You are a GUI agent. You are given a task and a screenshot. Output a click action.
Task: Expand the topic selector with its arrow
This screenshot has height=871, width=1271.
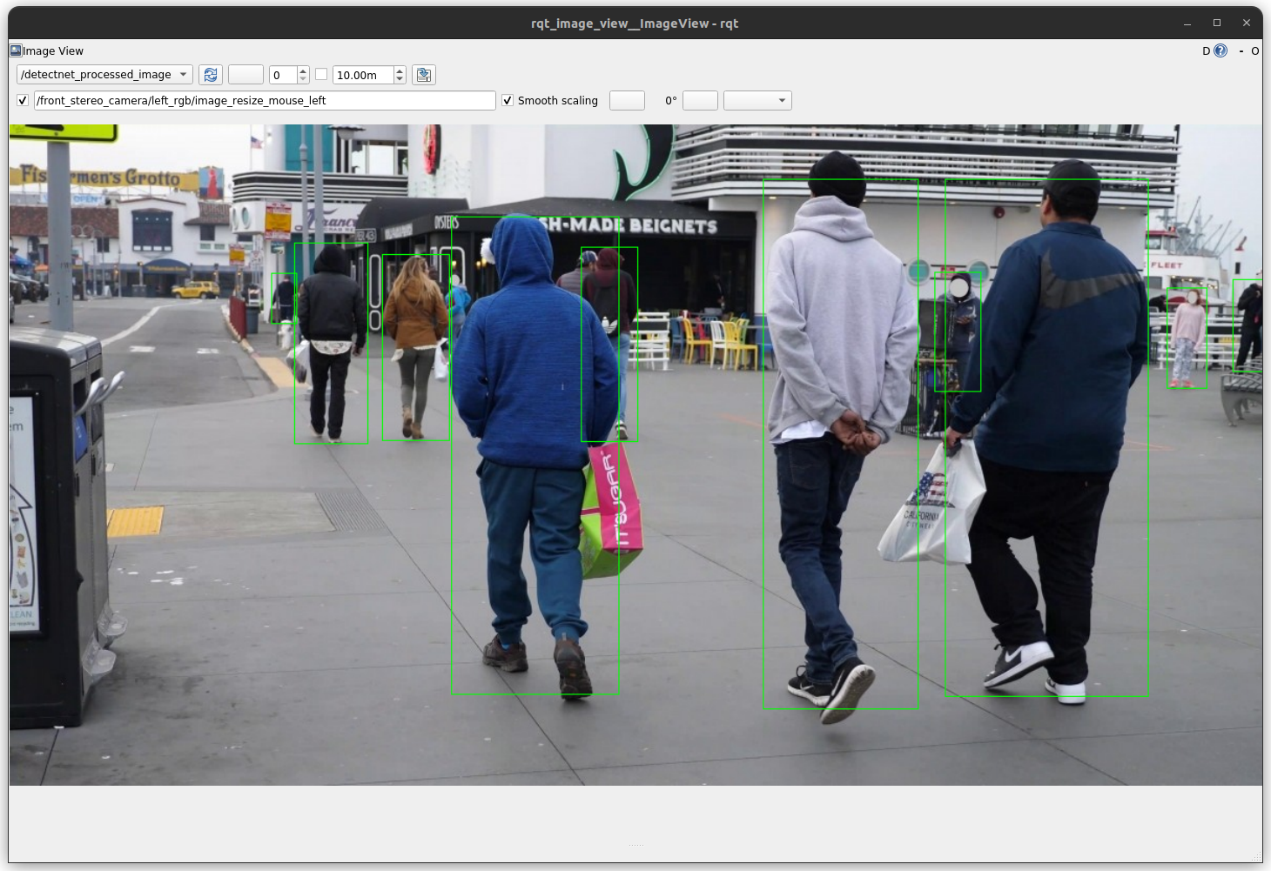[x=182, y=74]
